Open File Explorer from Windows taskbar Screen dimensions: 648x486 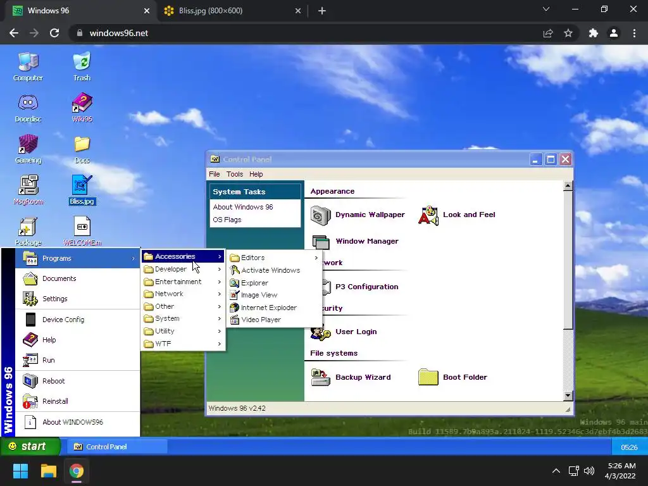48,471
